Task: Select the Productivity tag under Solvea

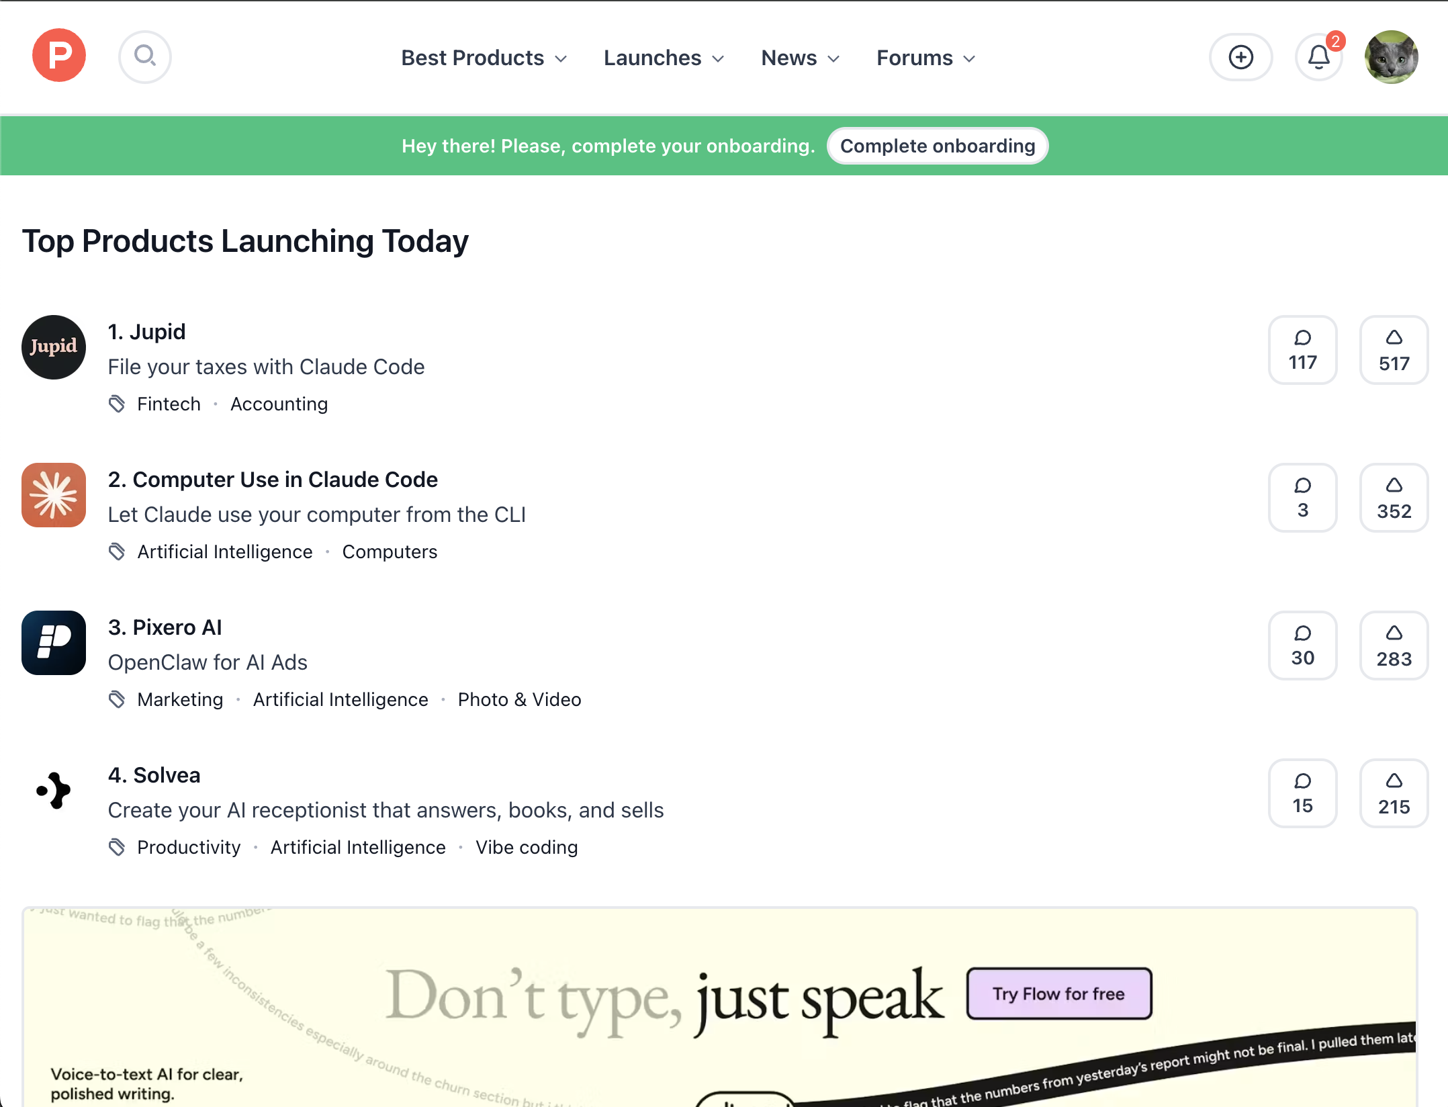Action: (189, 847)
